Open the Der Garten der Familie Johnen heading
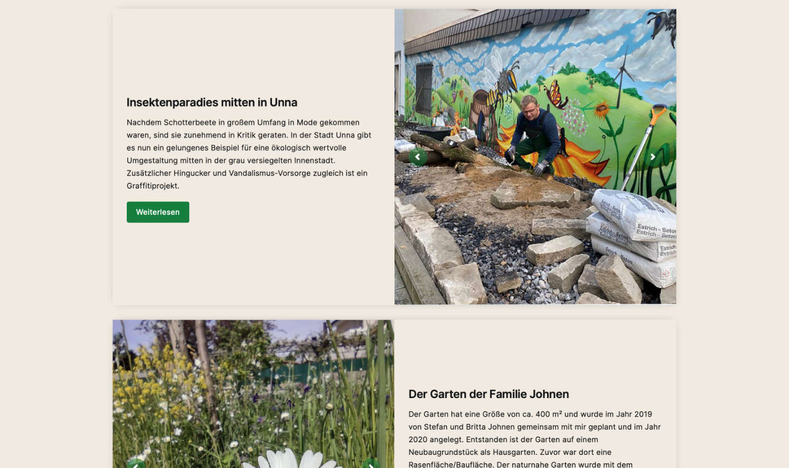 click(x=489, y=394)
